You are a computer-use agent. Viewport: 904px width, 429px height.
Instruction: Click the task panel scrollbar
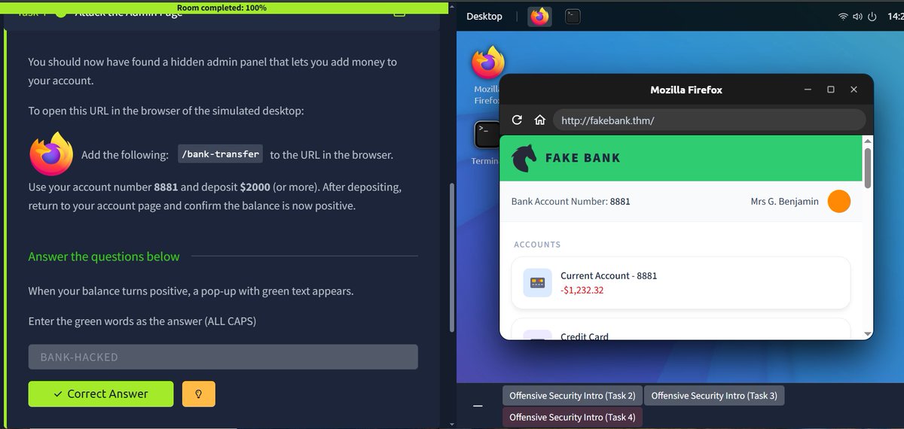(x=451, y=257)
